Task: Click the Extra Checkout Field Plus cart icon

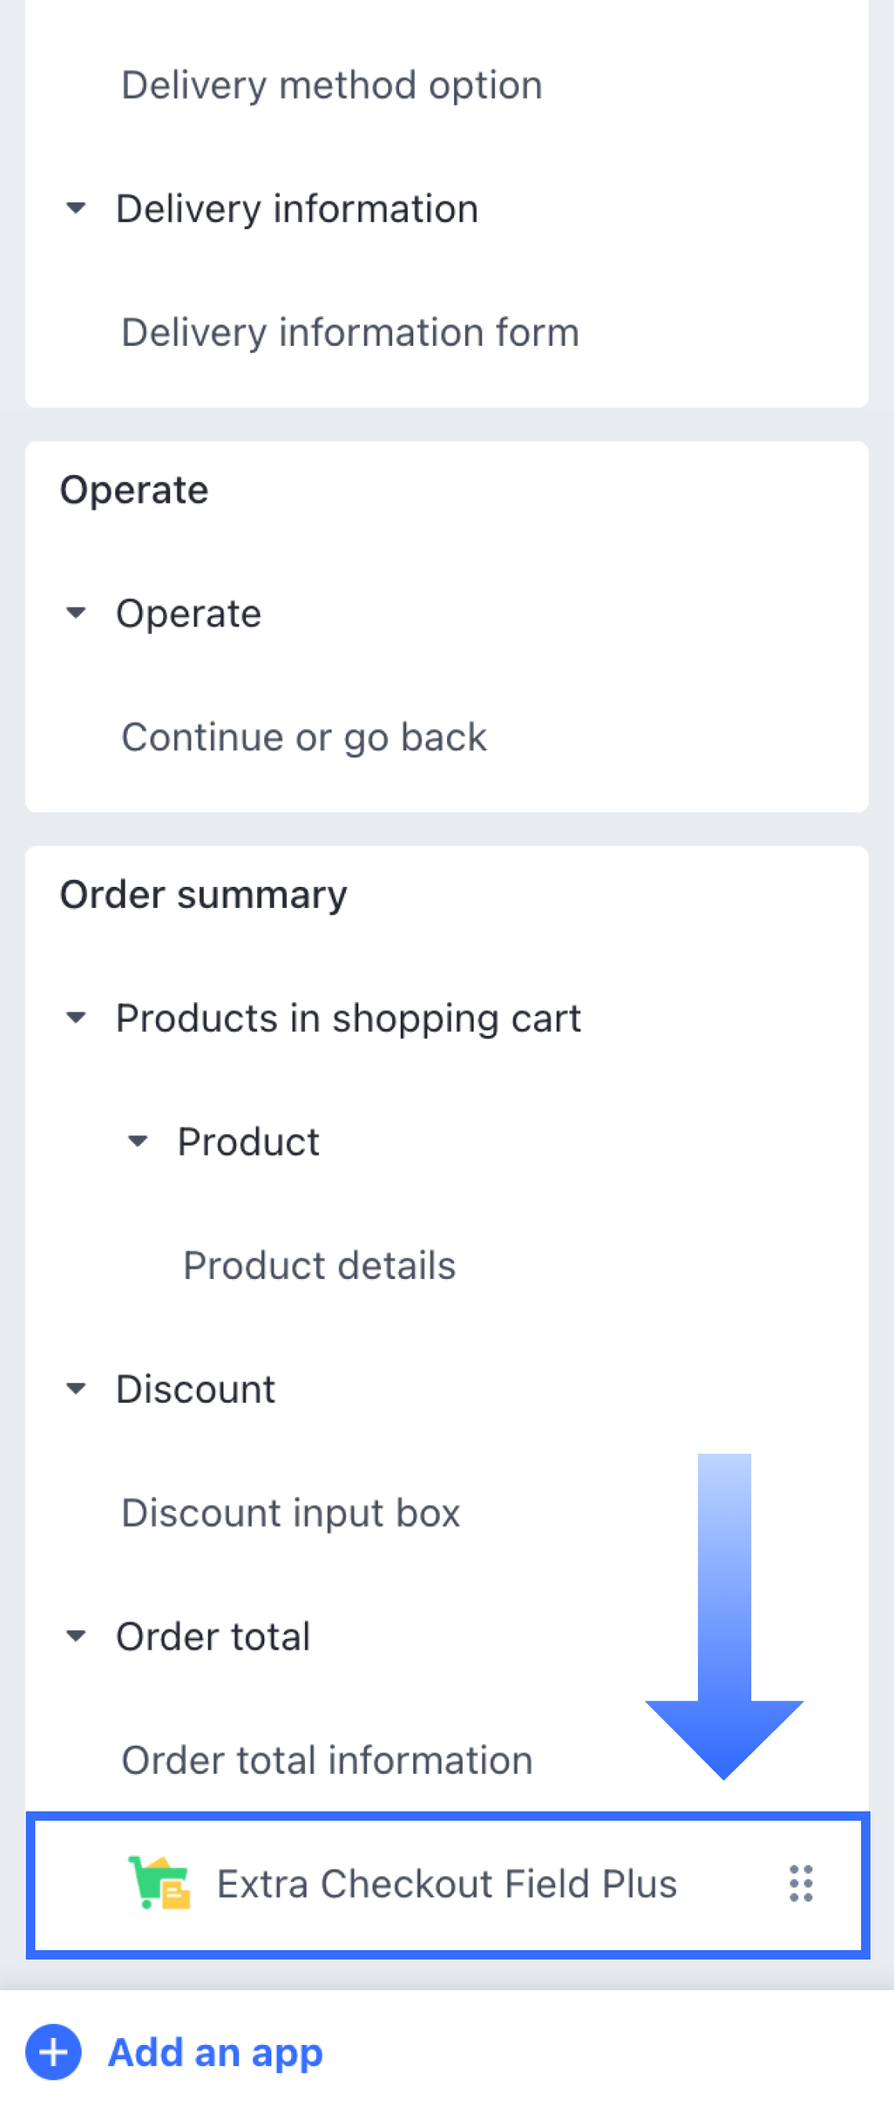Action: point(159,1883)
